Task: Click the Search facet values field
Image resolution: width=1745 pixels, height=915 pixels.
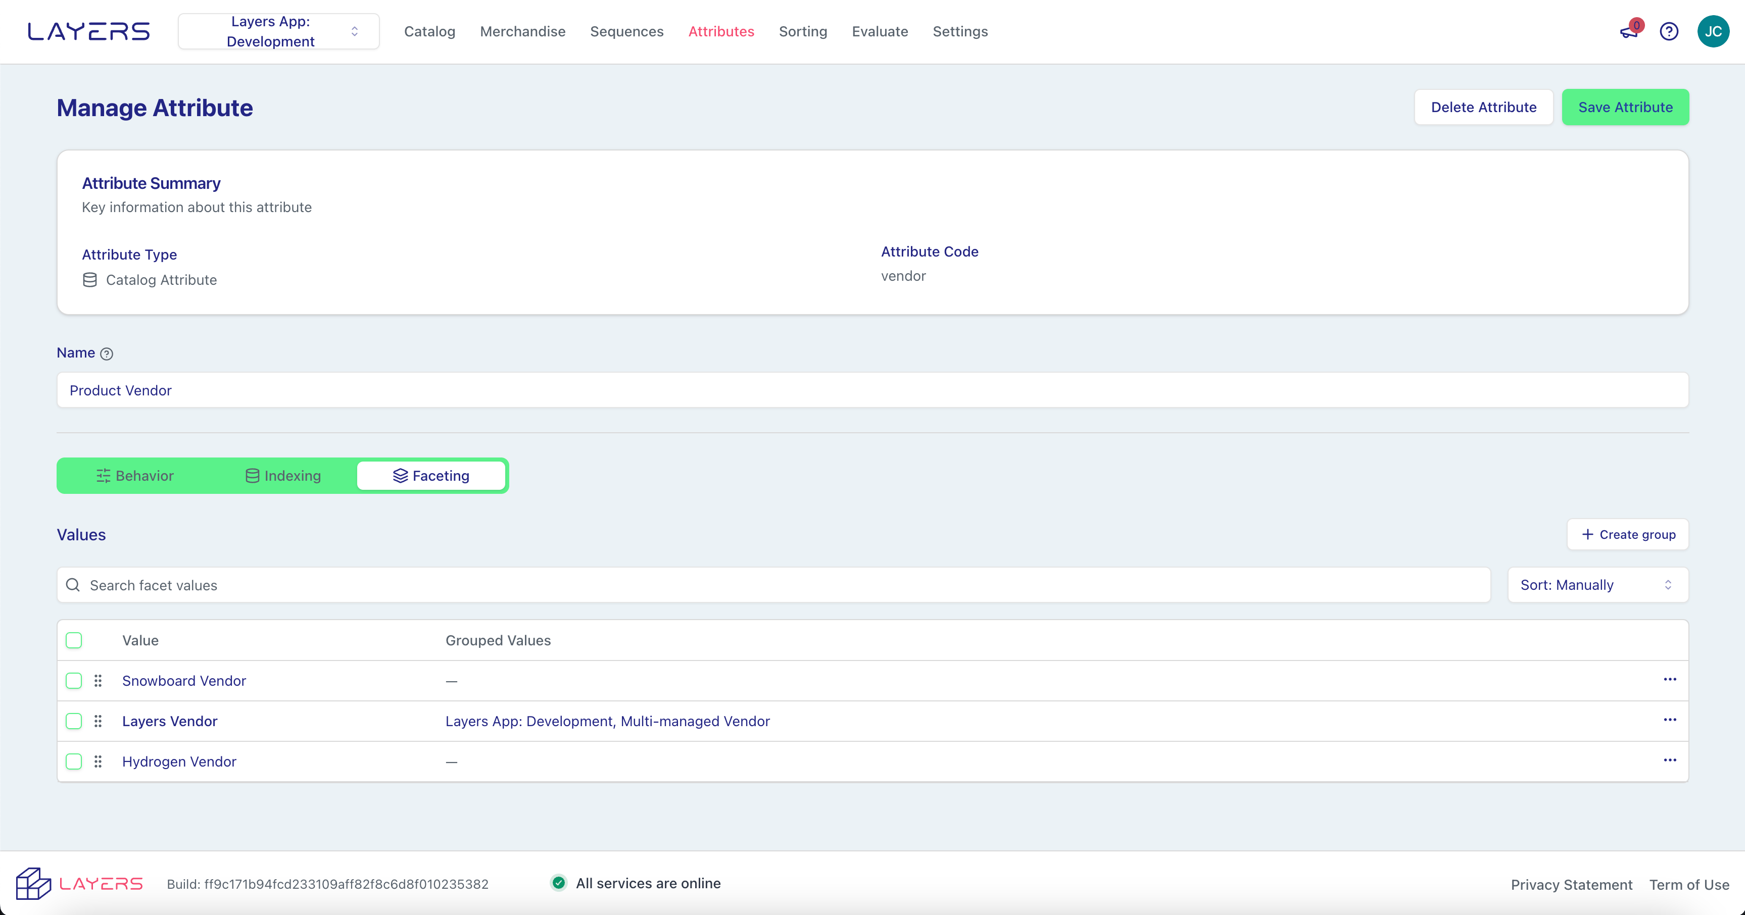Action: pyautogui.click(x=773, y=584)
